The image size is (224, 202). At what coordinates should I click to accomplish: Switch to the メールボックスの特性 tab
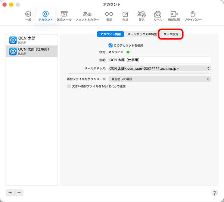(142, 34)
